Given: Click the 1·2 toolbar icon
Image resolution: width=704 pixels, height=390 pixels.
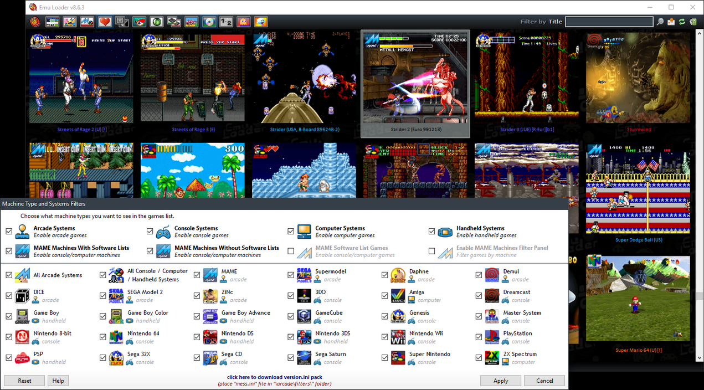Looking at the screenshot, I should tap(226, 22).
